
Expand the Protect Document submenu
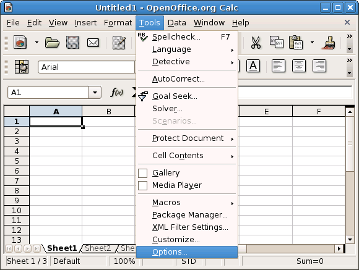[187, 138]
